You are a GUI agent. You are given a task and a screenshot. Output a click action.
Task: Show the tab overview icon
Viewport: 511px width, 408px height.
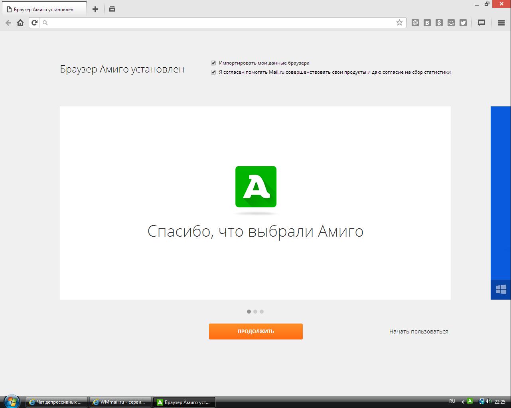click(112, 9)
